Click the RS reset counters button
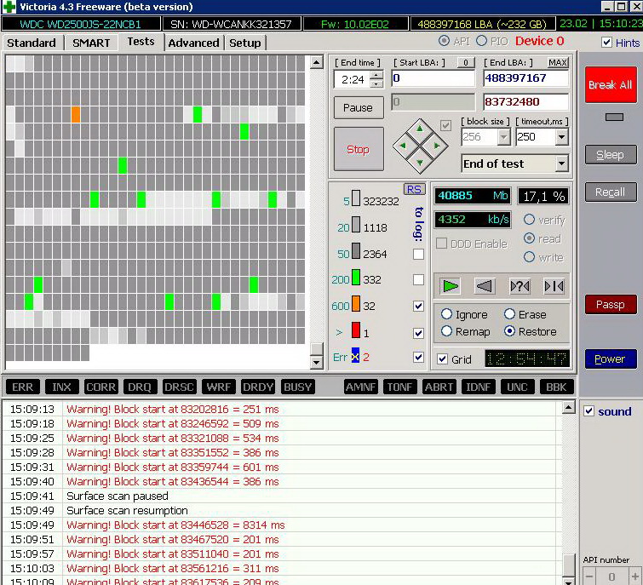643x585 pixels. point(414,189)
